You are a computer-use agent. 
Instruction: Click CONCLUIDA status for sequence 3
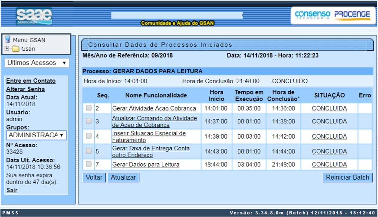click(x=329, y=121)
